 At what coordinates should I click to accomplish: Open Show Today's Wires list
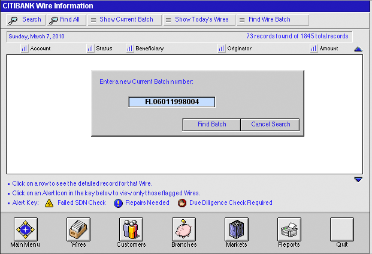tap(199, 20)
